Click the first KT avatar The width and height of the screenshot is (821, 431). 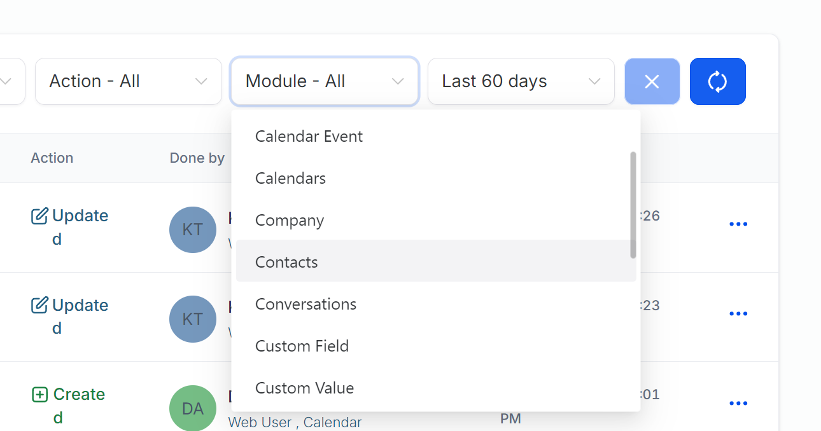(193, 229)
